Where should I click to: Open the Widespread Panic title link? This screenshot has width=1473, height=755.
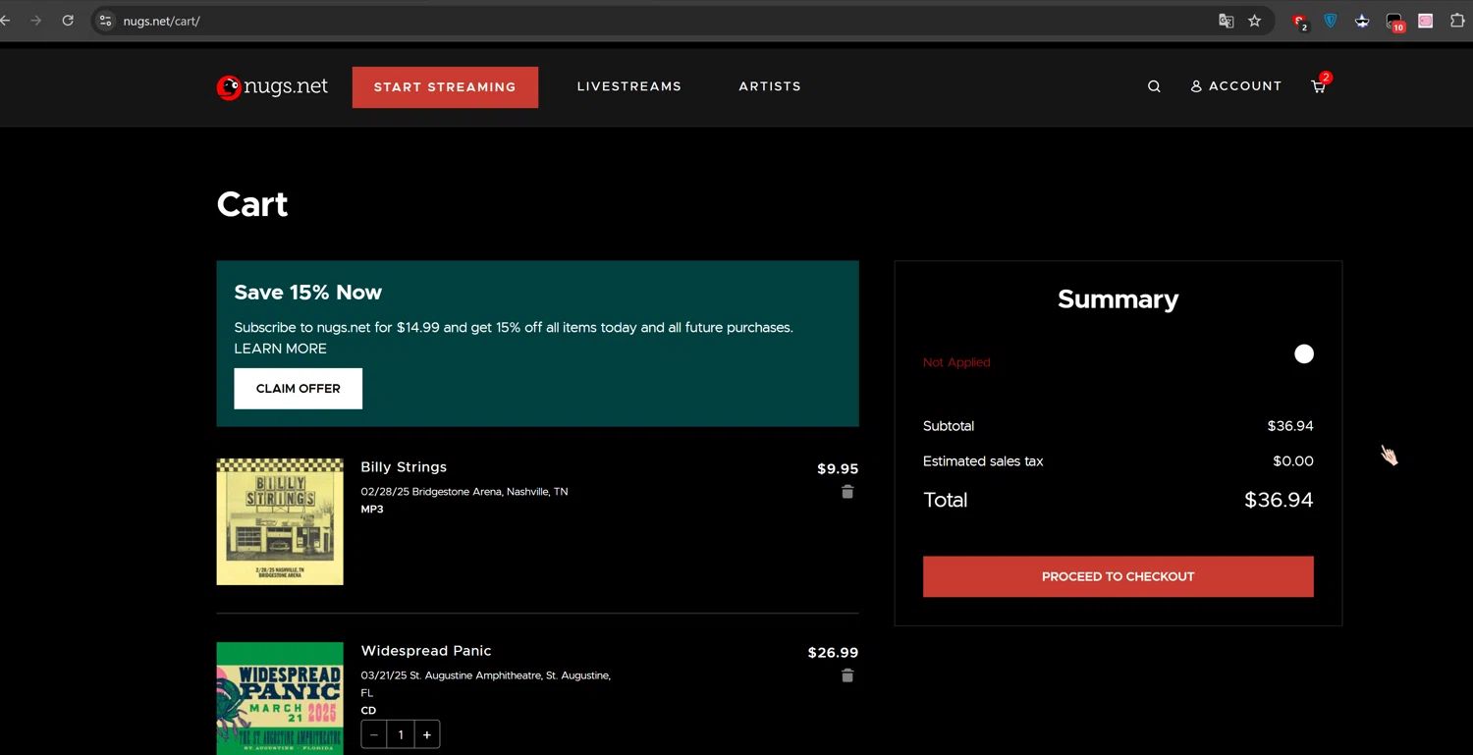pos(426,651)
